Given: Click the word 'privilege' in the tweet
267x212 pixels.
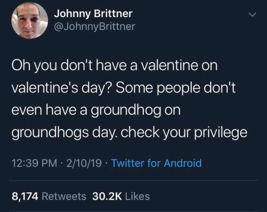Looking at the screenshot, I should click(222, 133).
